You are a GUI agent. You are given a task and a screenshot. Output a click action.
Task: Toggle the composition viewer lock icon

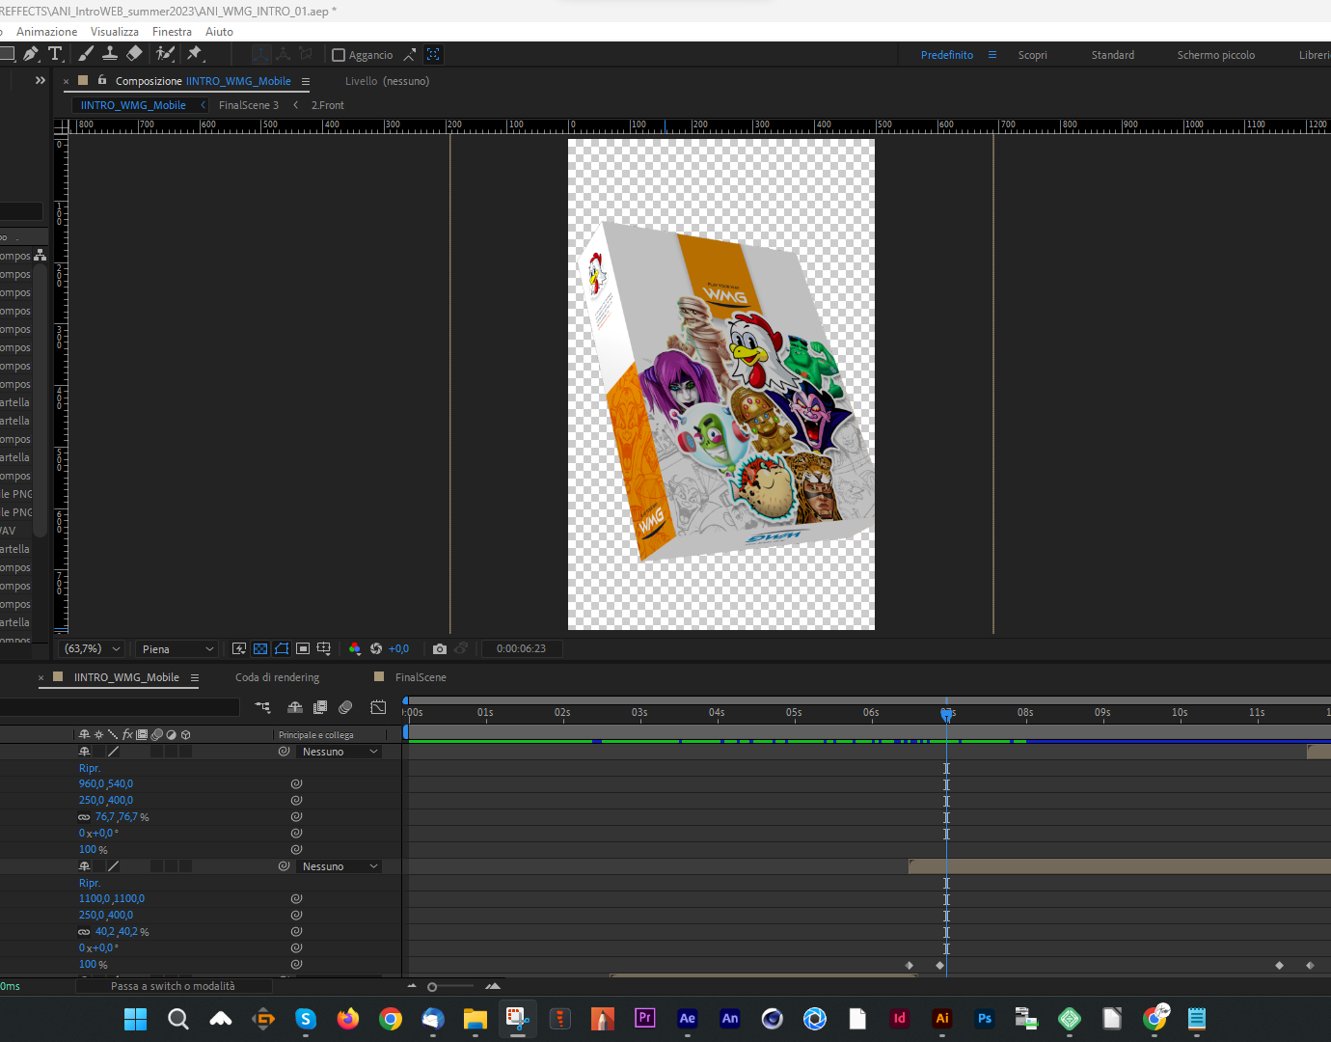pos(102,81)
